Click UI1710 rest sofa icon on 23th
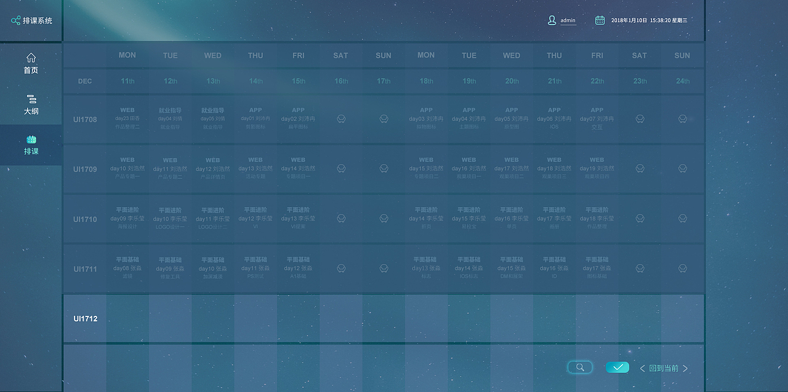788x392 pixels. click(640, 218)
